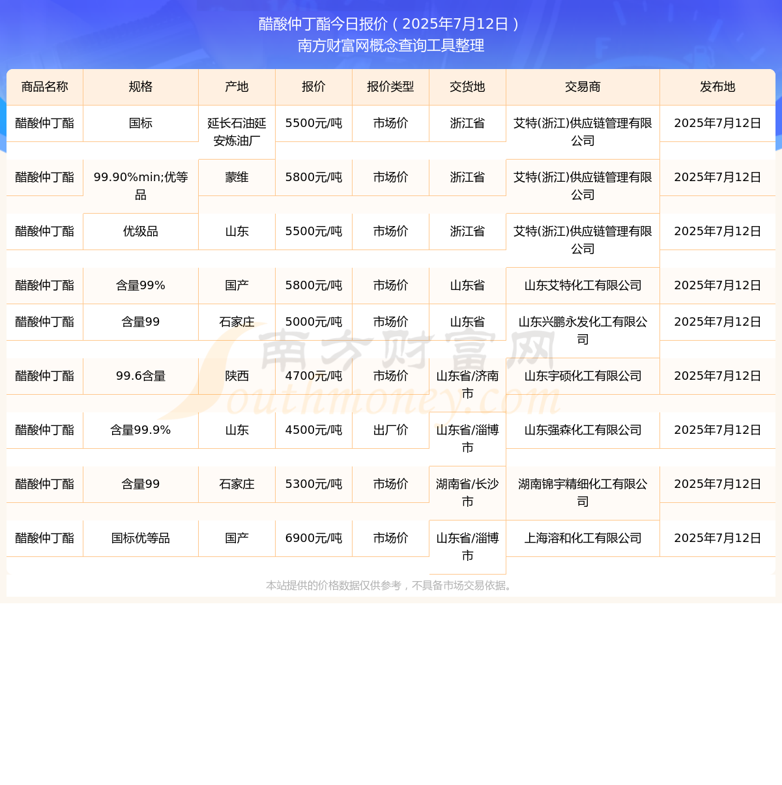Click the 优级品 specification cell
Image resolution: width=782 pixels, height=785 pixels.
(141, 231)
